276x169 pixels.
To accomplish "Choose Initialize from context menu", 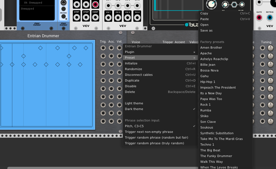I will (x=160, y=63).
